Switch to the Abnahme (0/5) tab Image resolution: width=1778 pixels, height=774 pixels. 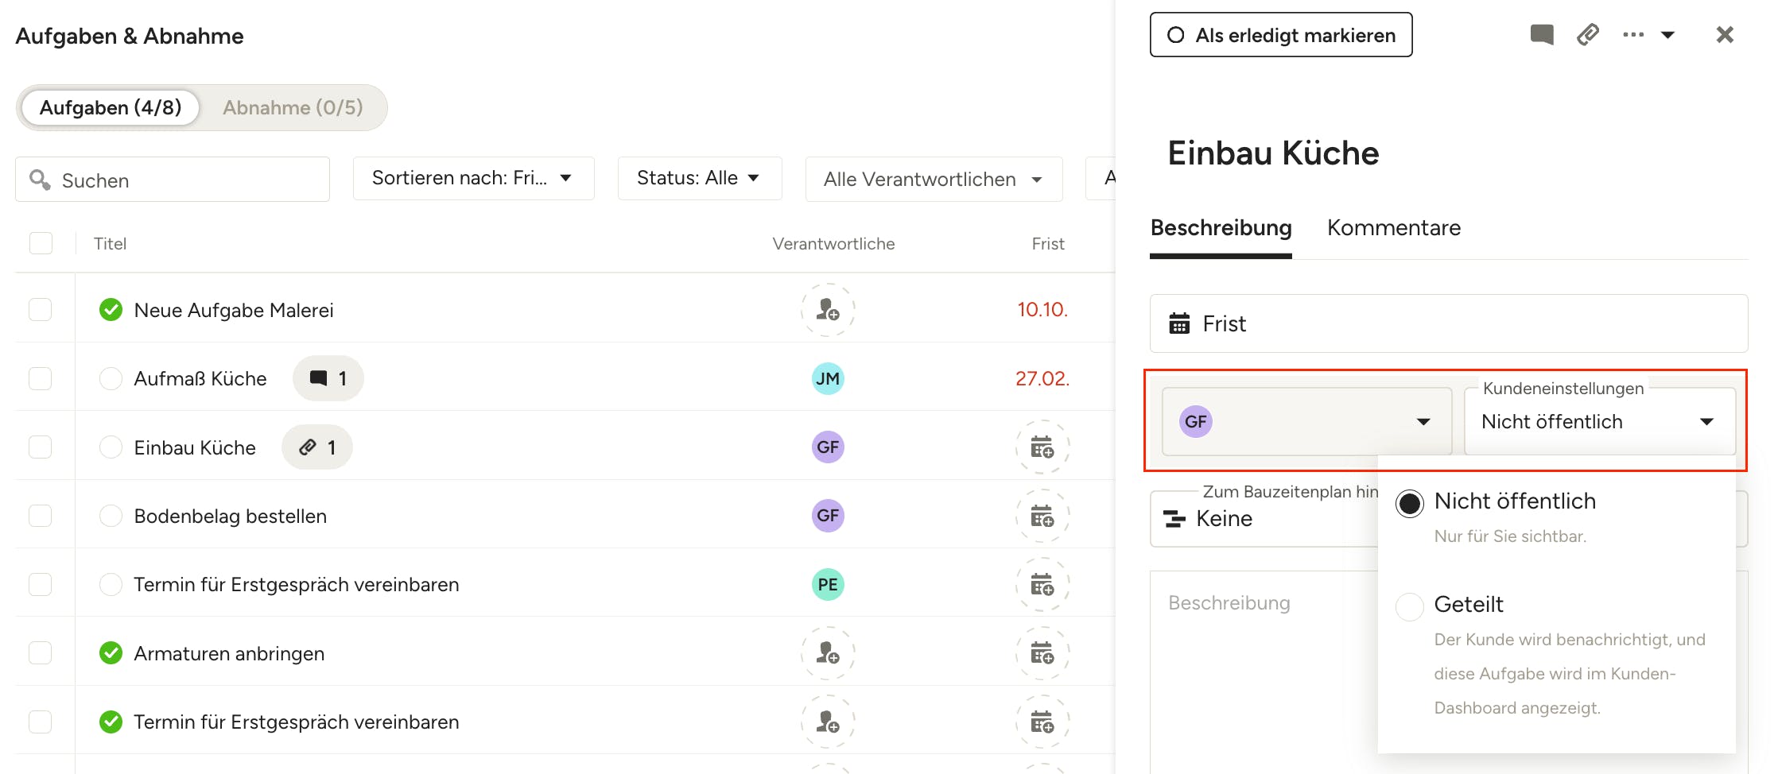[x=293, y=107]
